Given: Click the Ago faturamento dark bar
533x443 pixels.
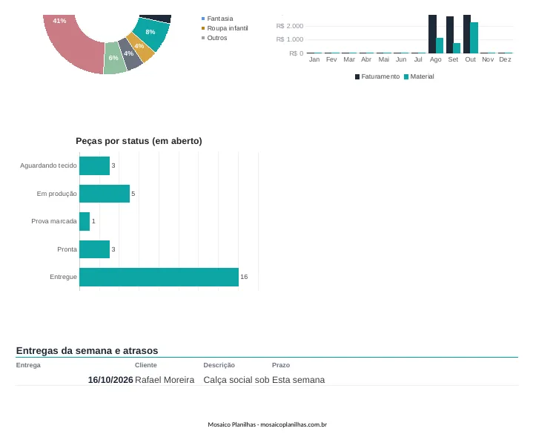Looking at the screenshot, I should pyautogui.click(x=432, y=34).
